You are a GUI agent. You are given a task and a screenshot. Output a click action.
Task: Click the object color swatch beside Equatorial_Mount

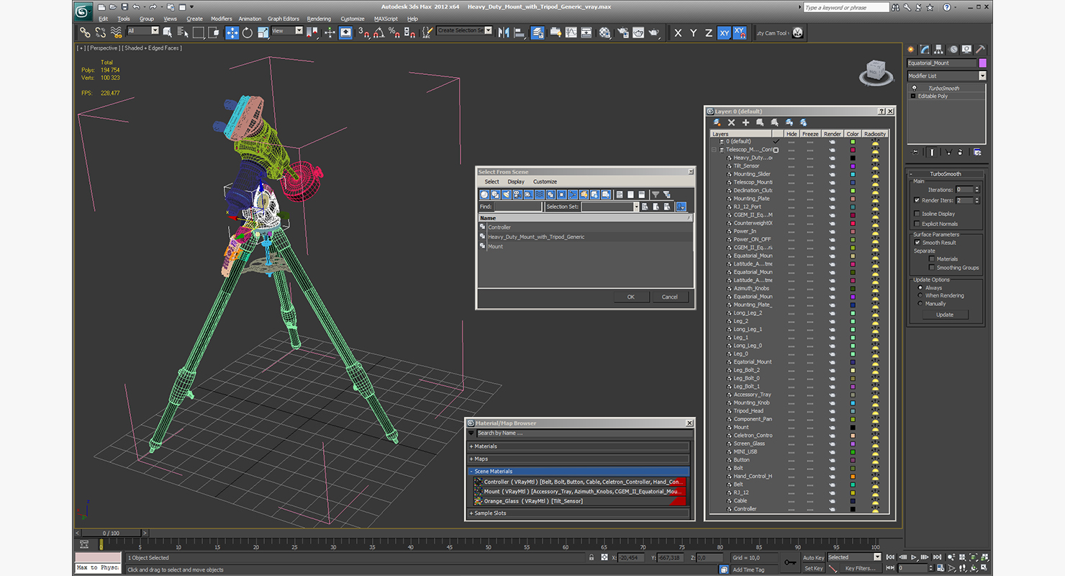[x=983, y=63]
